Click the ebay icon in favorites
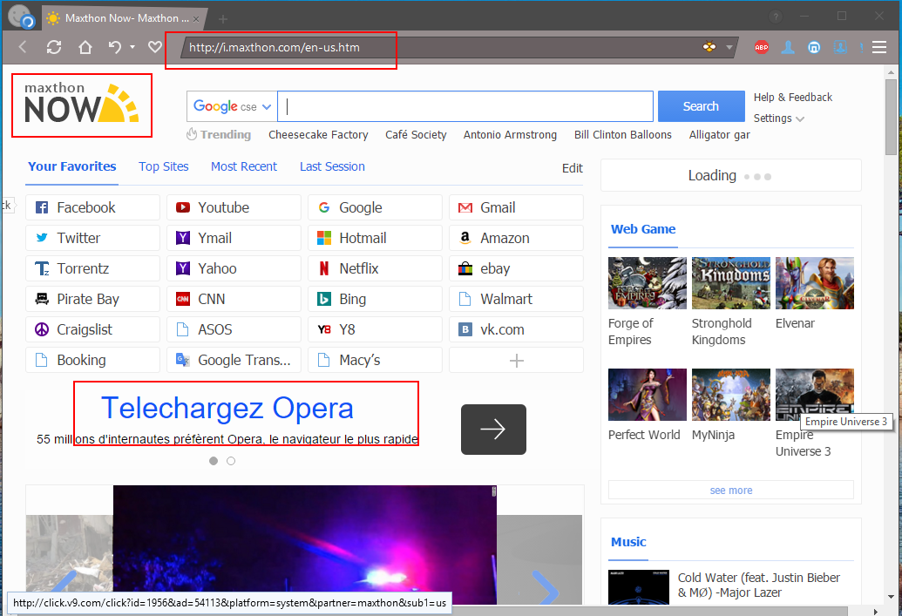This screenshot has height=616, width=902. pyautogui.click(x=465, y=268)
